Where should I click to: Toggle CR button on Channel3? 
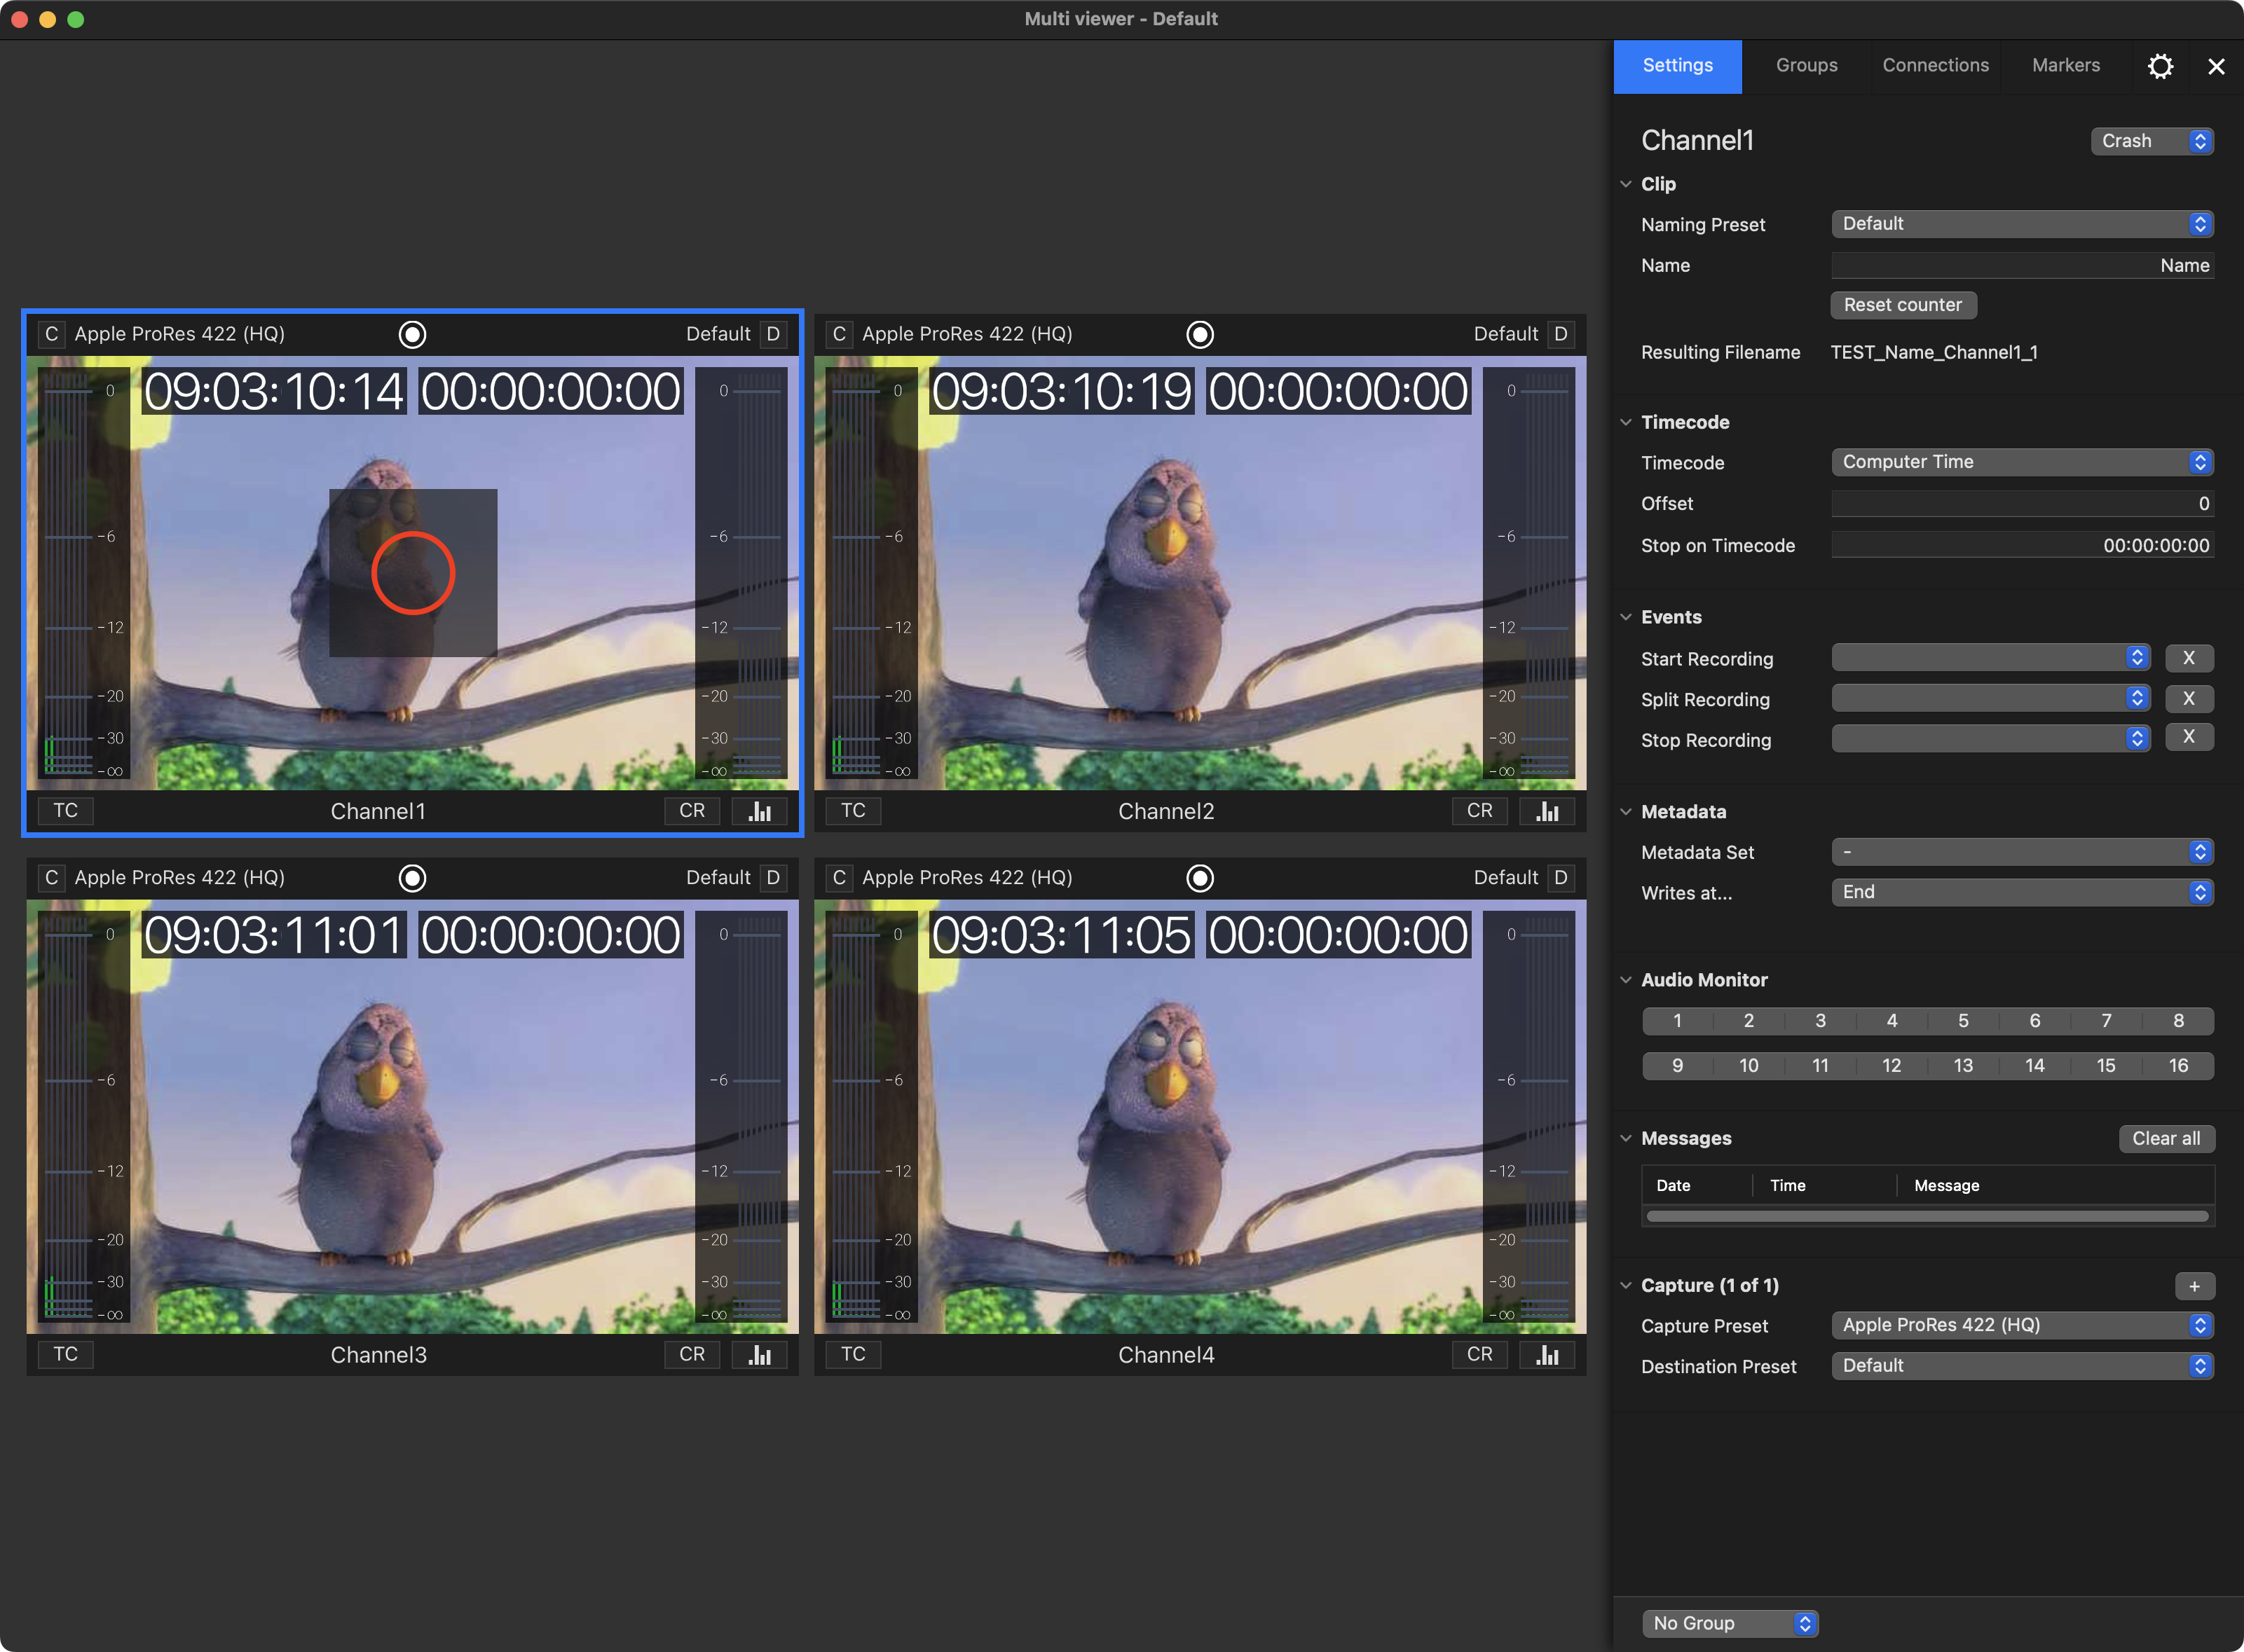[692, 1355]
